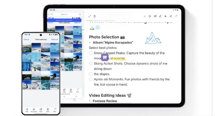Open the lake landscape photo on the phone
The width and height of the screenshot is (215, 116).
[x=27, y=48]
